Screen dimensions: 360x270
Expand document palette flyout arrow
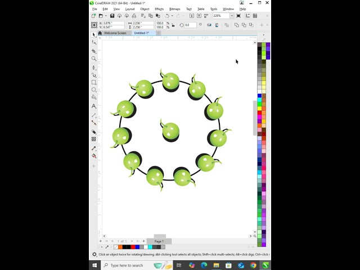pos(102,247)
